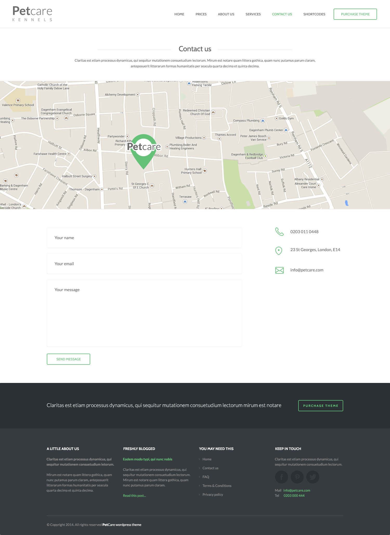Screen dimensions: 390x535
Task: Open the Shortcodes menu item
Action: tap(314, 14)
